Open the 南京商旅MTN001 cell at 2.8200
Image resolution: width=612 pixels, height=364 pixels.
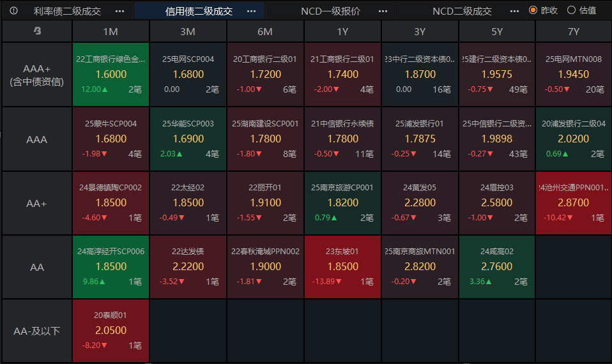coord(420,267)
